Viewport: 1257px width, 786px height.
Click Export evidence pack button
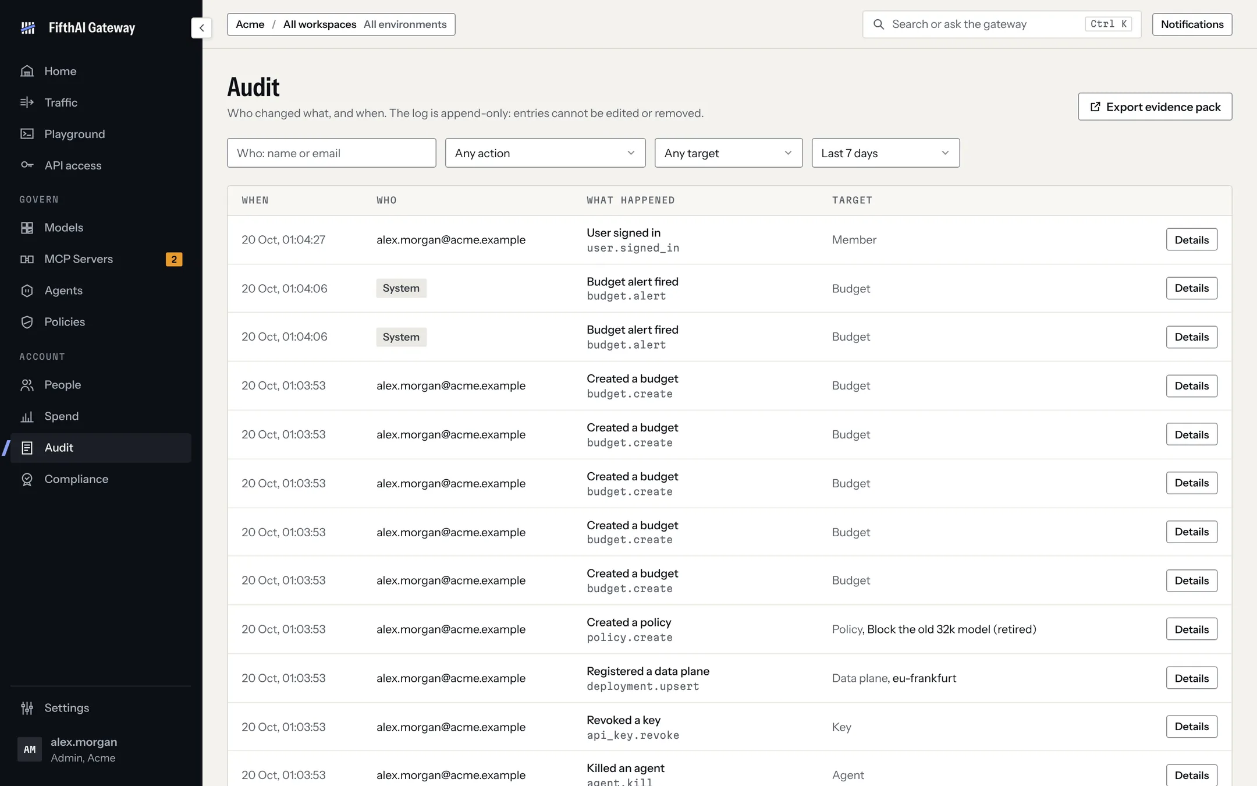point(1155,107)
